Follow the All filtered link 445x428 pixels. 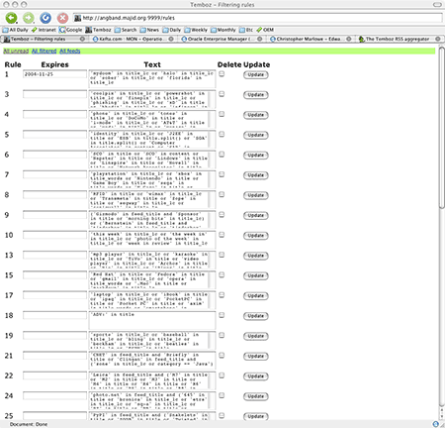tap(44, 51)
